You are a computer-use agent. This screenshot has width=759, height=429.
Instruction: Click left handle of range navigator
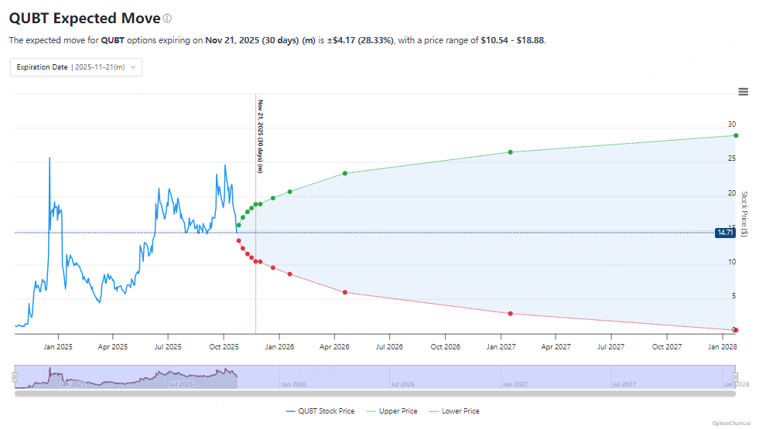point(15,376)
